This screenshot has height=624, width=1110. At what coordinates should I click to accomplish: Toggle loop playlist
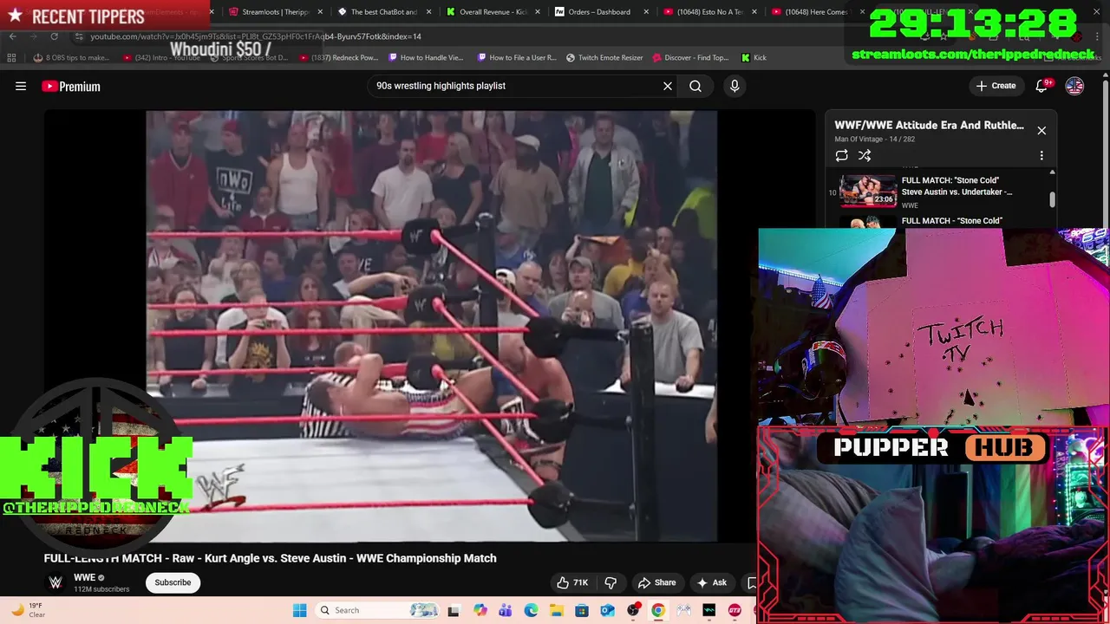coord(841,156)
